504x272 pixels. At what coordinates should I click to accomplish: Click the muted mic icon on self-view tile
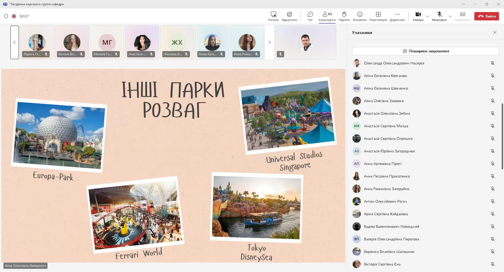[x=280, y=54]
